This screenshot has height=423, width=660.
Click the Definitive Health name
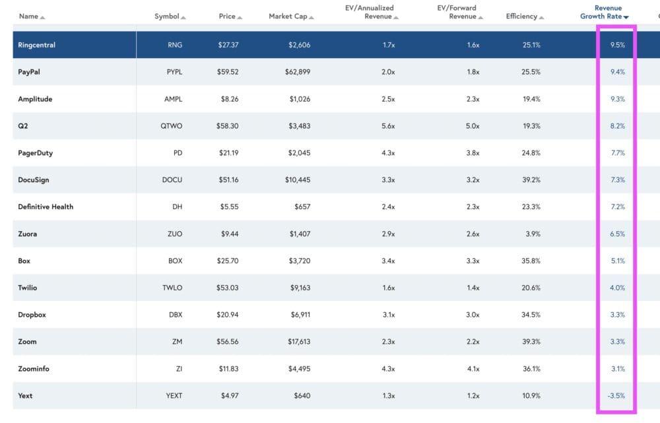[46, 207]
